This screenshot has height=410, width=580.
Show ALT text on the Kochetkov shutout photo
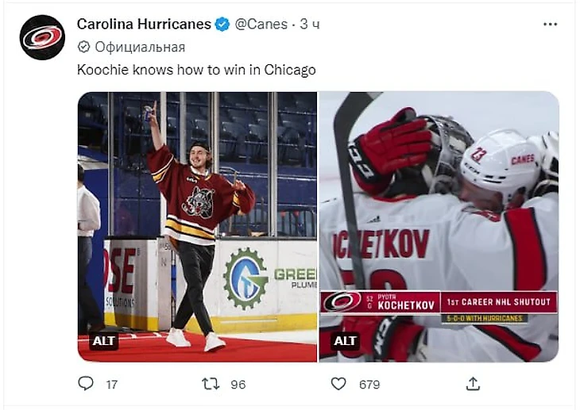click(x=345, y=341)
